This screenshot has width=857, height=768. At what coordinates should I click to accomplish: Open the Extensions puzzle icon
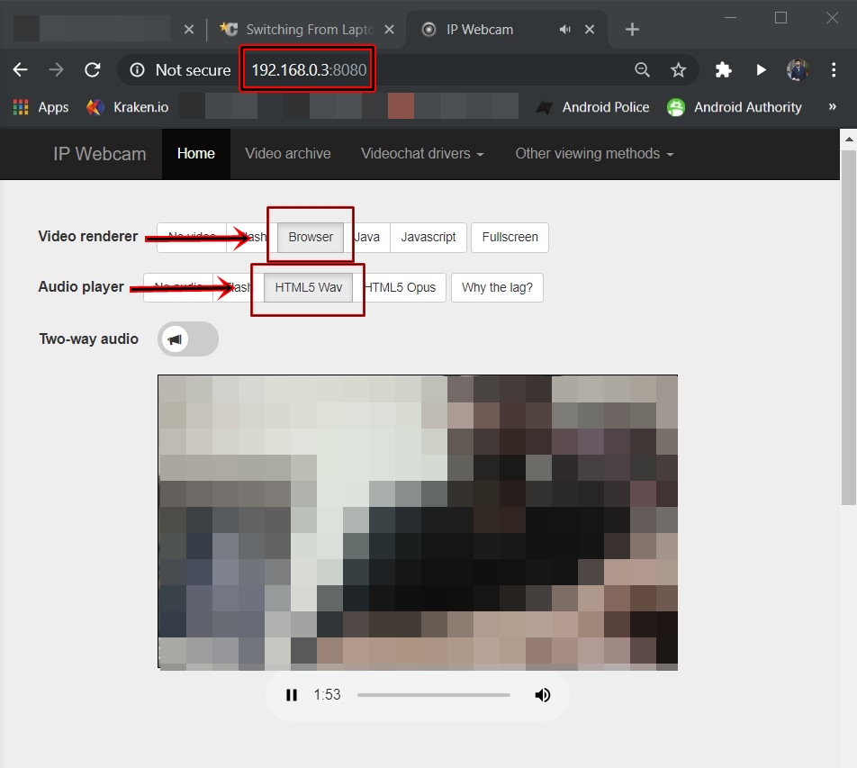723,70
